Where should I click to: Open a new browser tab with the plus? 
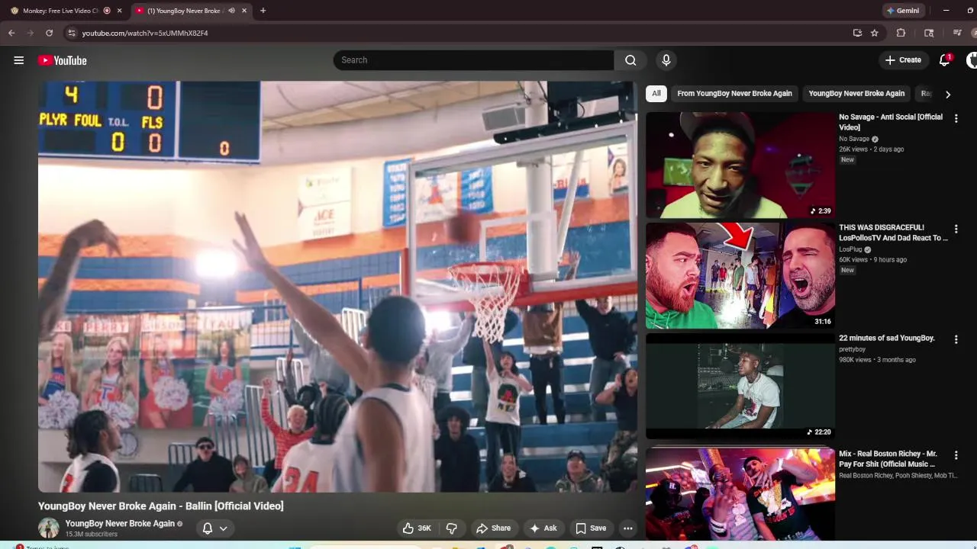click(x=263, y=11)
